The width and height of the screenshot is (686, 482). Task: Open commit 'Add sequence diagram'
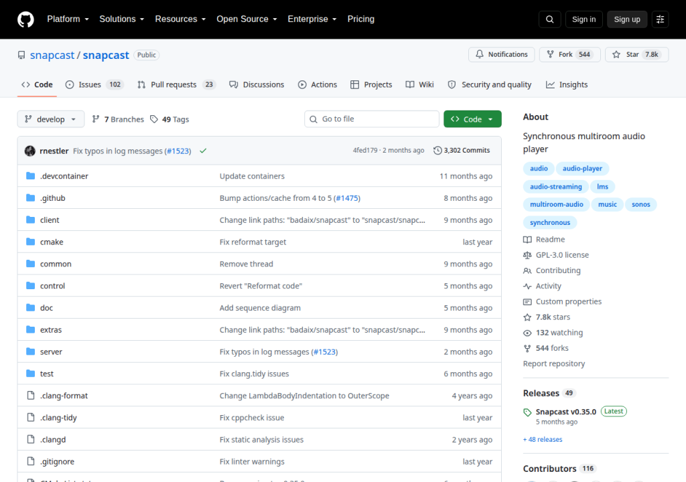pyautogui.click(x=260, y=308)
